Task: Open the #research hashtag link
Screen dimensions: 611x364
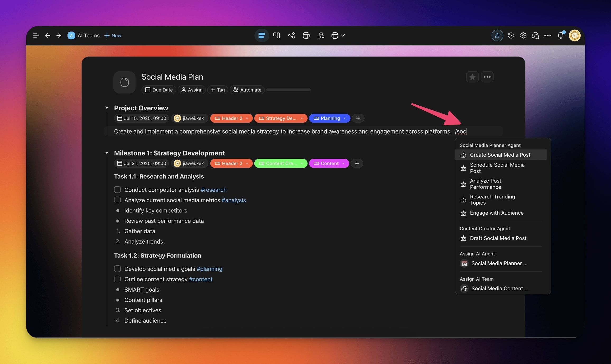Action: [213, 190]
